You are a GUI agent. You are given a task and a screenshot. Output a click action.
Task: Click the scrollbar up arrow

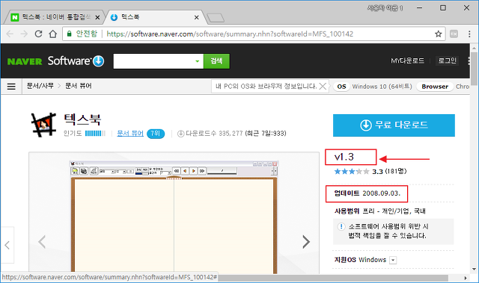pyautogui.click(x=474, y=48)
